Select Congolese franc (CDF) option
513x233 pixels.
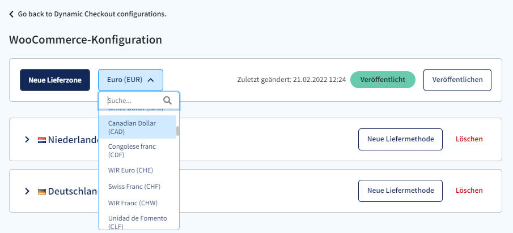click(137, 151)
